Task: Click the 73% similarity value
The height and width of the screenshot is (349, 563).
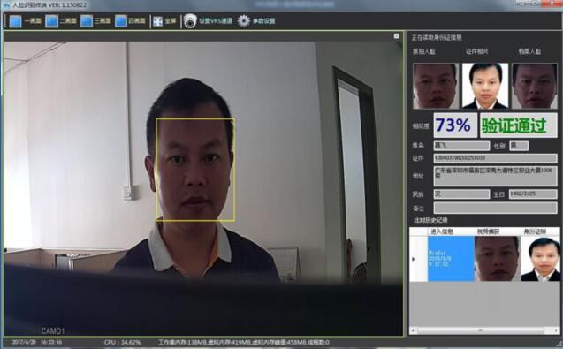Action: coord(455,125)
